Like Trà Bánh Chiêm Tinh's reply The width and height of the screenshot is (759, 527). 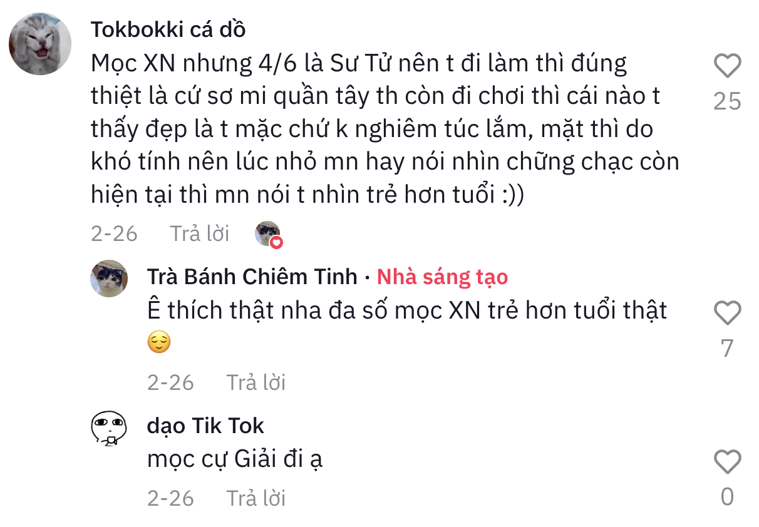tap(727, 313)
